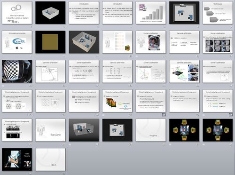Image resolution: width=235 pixels, height=175 pixels.
Task: Click the animation icon below slide 35
Action: [204, 144]
